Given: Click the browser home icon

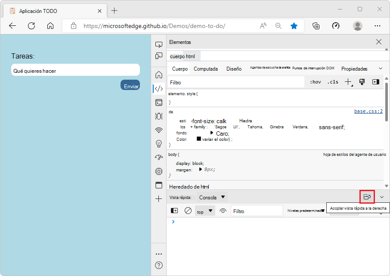Looking at the screenshot, I should click(50, 26).
